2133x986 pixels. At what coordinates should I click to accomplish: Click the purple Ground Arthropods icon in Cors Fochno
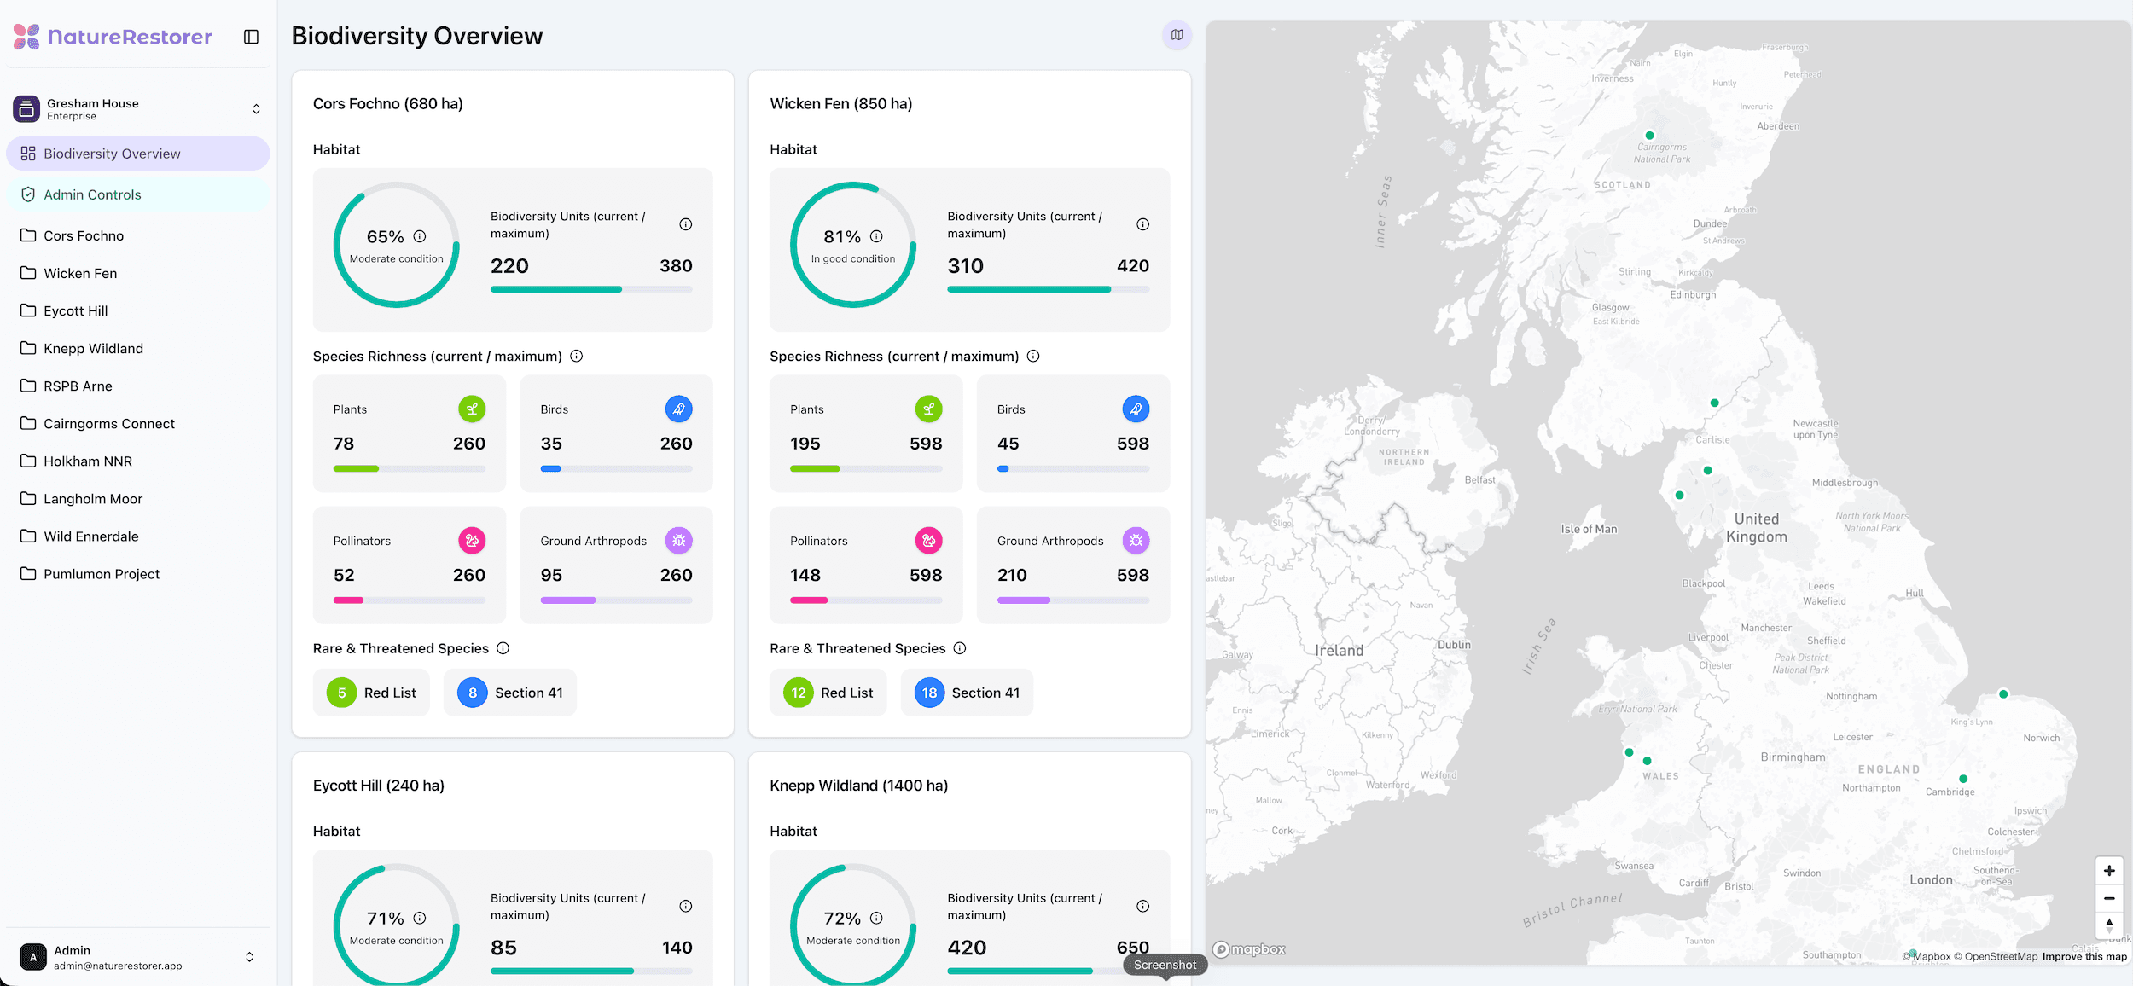(x=679, y=540)
